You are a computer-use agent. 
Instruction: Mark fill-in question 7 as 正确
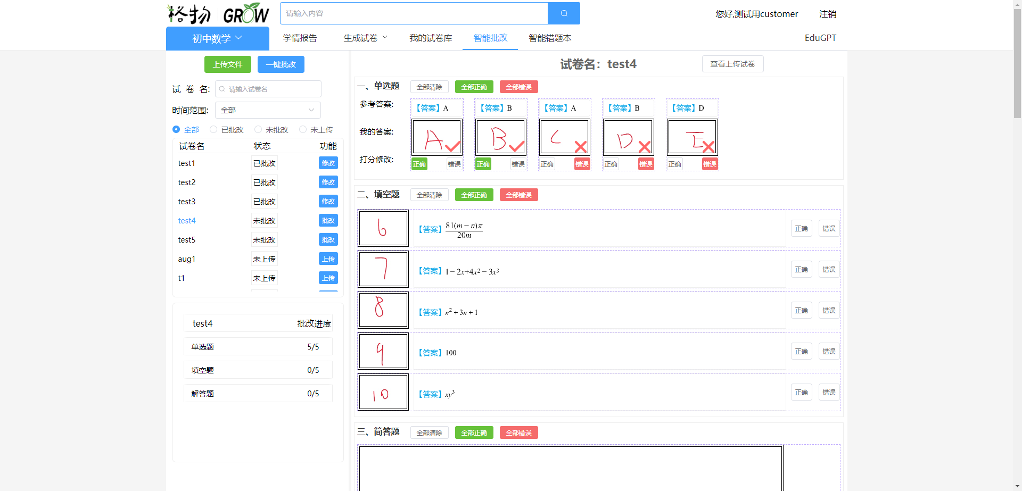pyautogui.click(x=802, y=269)
